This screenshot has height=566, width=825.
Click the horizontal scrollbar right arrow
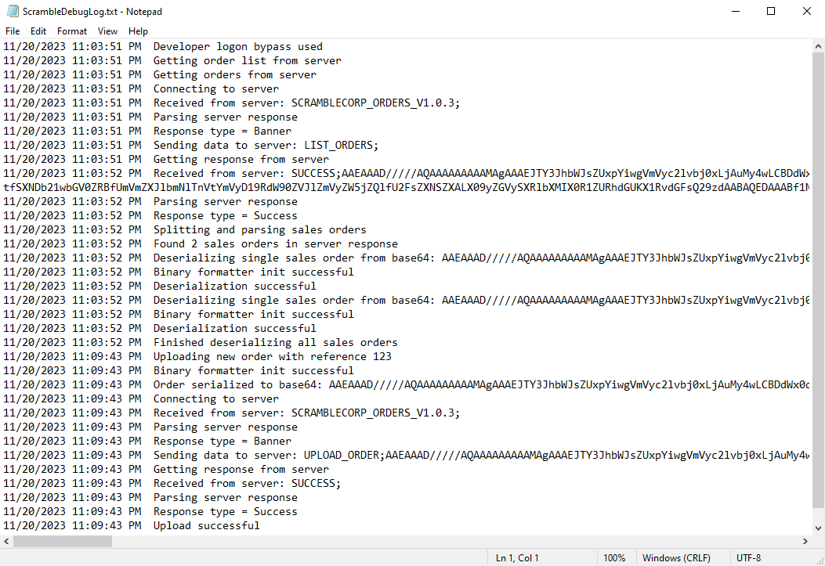(805, 541)
